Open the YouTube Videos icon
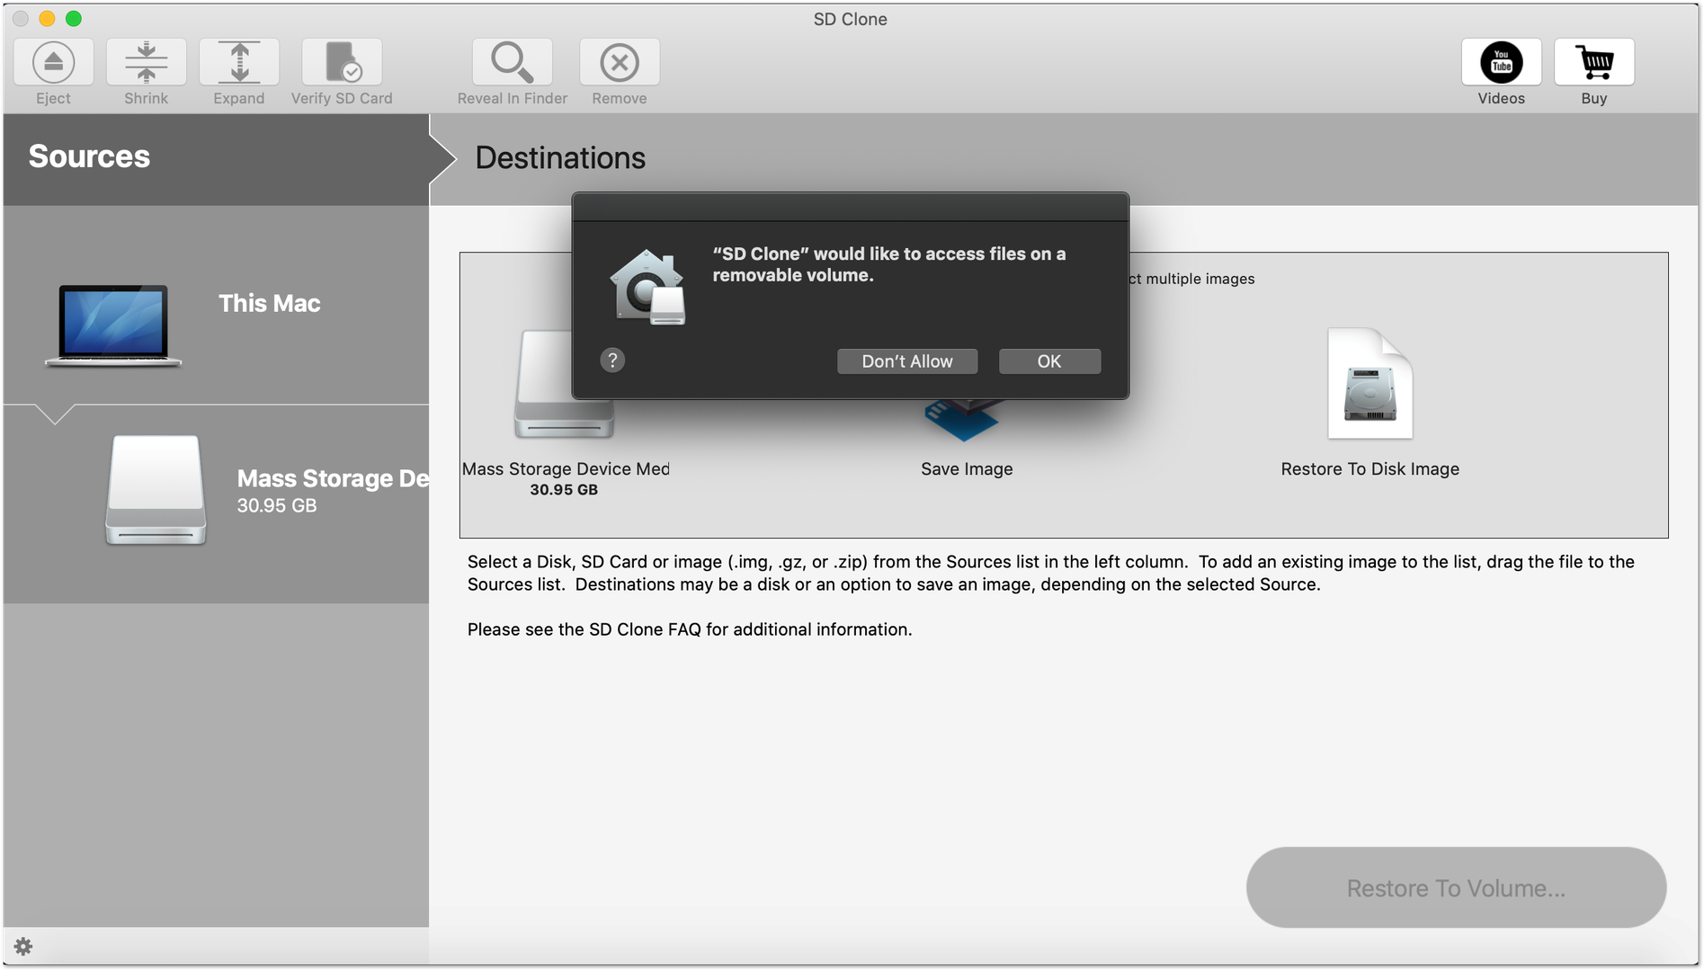Screen dimensions: 1704x971 point(1501,62)
